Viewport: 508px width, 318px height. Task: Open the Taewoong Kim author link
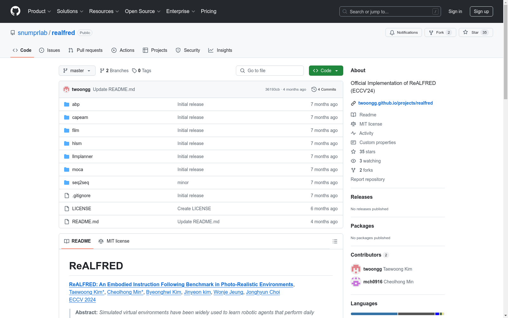pyautogui.click(x=87, y=292)
